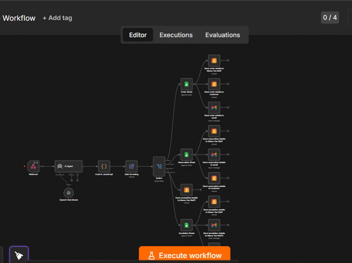The image size is (352, 263).
Task: Click the clean up workflow broom icon
Action: pos(19,255)
